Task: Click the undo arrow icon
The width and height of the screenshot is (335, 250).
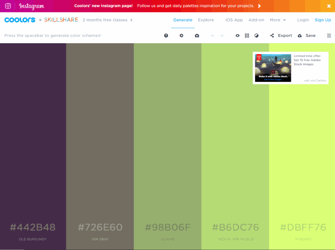Action: click(212, 36)
